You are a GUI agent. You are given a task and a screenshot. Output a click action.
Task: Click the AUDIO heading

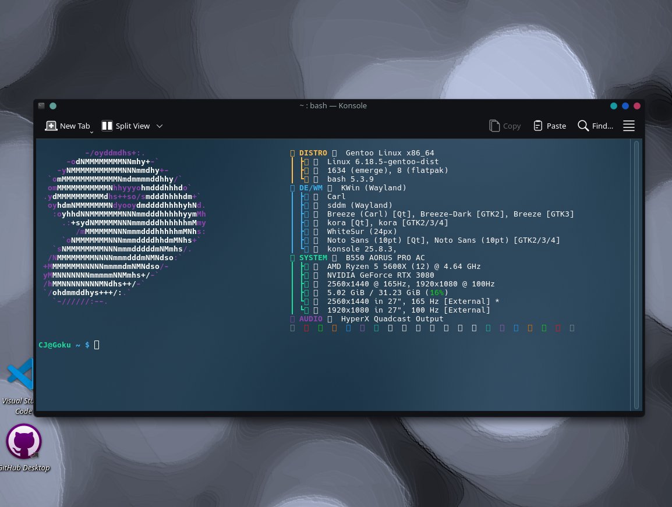(311, 319)
